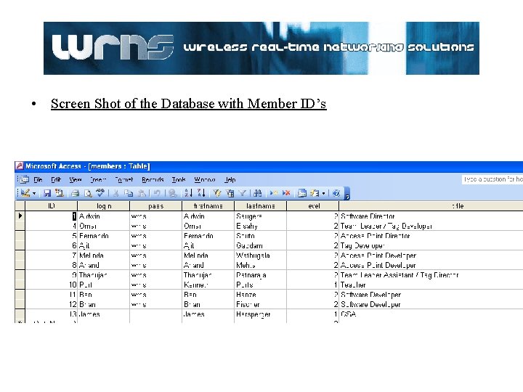Screen dimensions: 523x392
Task: Select the firstname column header
Action: pyautogui.click(x=208, y=206)
